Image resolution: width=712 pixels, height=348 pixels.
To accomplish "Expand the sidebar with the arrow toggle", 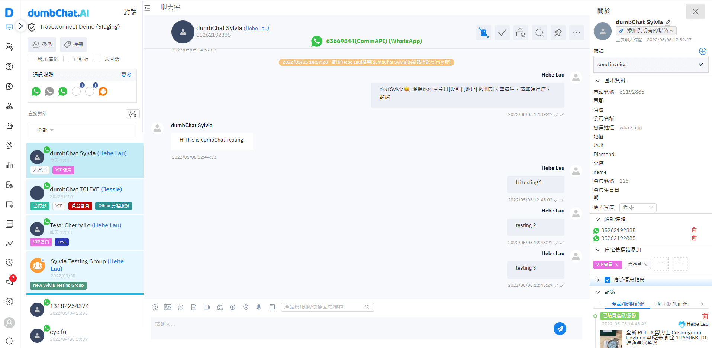I will coord(21,26).
